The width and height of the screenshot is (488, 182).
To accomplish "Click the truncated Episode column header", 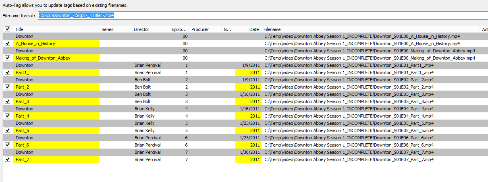I will coord(179,29).
